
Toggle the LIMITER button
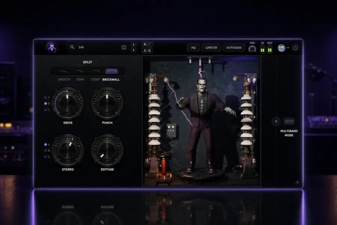pyautogui.click(x=211, y=48)
